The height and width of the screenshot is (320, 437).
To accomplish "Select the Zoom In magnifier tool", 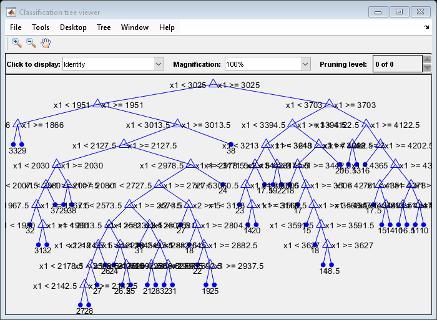I will coord(17,43).
